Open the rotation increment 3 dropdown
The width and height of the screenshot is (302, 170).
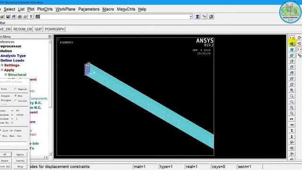click(299, 50)
